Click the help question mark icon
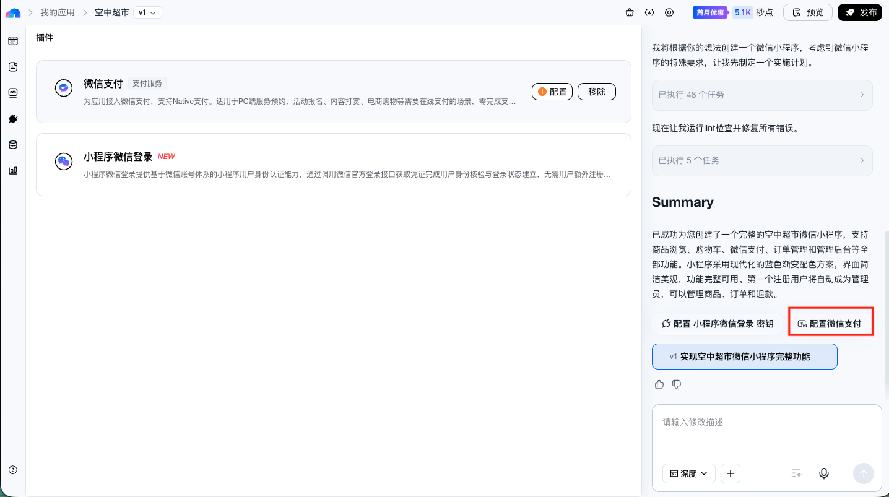 point(13,470)
